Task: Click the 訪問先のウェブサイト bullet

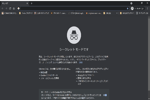Action: point(86,75)
